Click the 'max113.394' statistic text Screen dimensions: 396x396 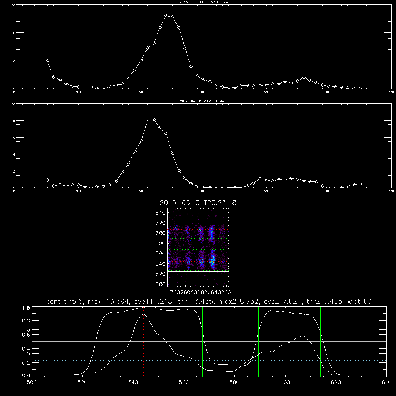tap(109, 301)
